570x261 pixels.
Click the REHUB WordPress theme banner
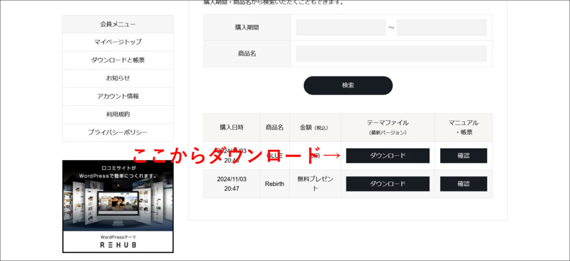(x=118, y=206)
